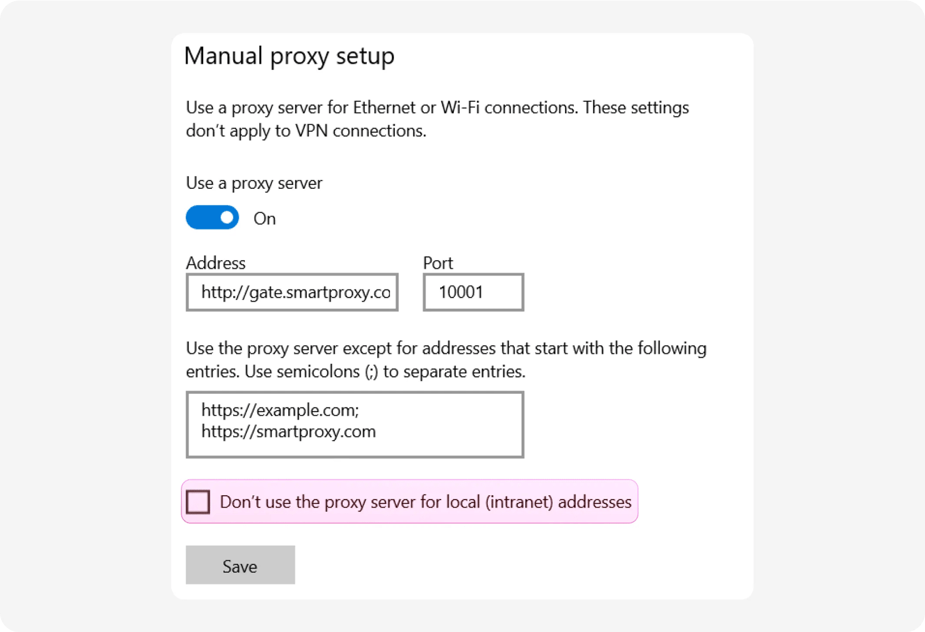Focus the Address input field

[292, 292]
